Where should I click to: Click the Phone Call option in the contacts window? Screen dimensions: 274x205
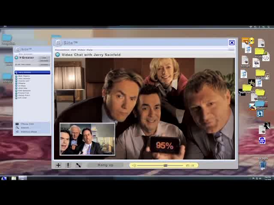pos(27,124)
